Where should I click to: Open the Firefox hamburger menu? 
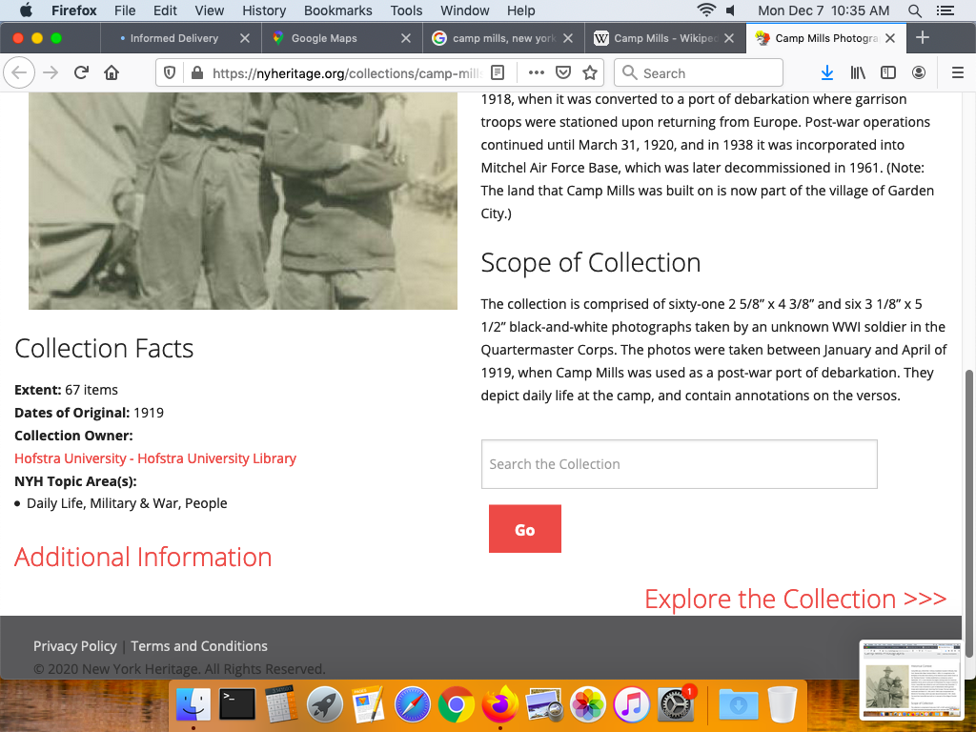click(958, 73)
